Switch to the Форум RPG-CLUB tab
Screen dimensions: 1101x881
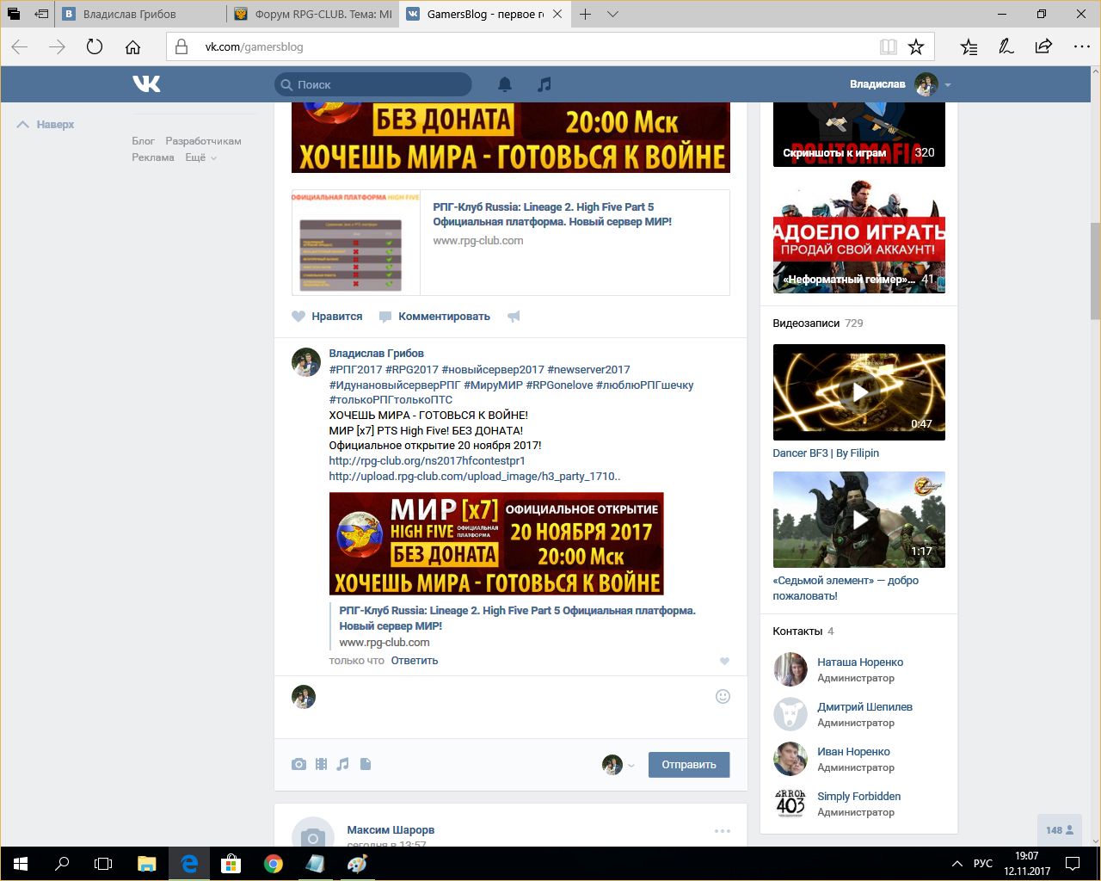(314, 14)
